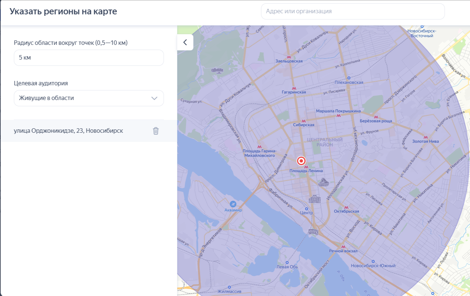Click the Сибирская metro station icon
470x296 pixels.
tap(303, 121)
